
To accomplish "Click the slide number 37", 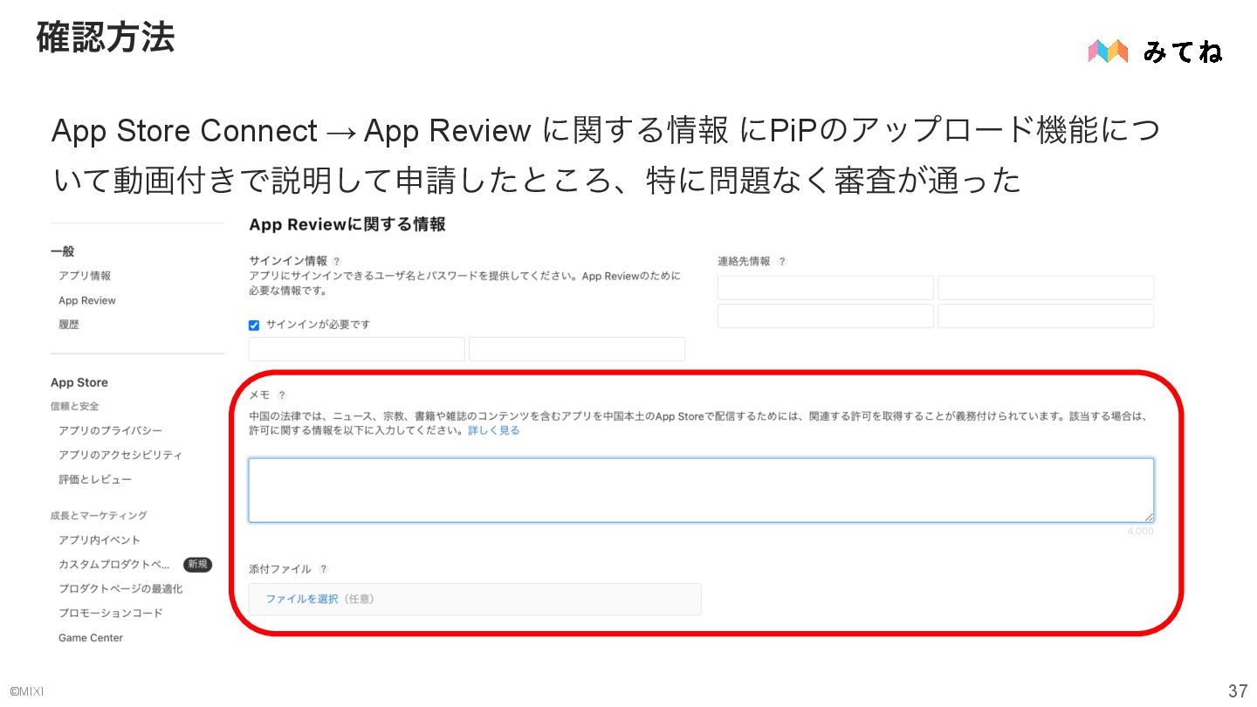I will [1238, 691].
